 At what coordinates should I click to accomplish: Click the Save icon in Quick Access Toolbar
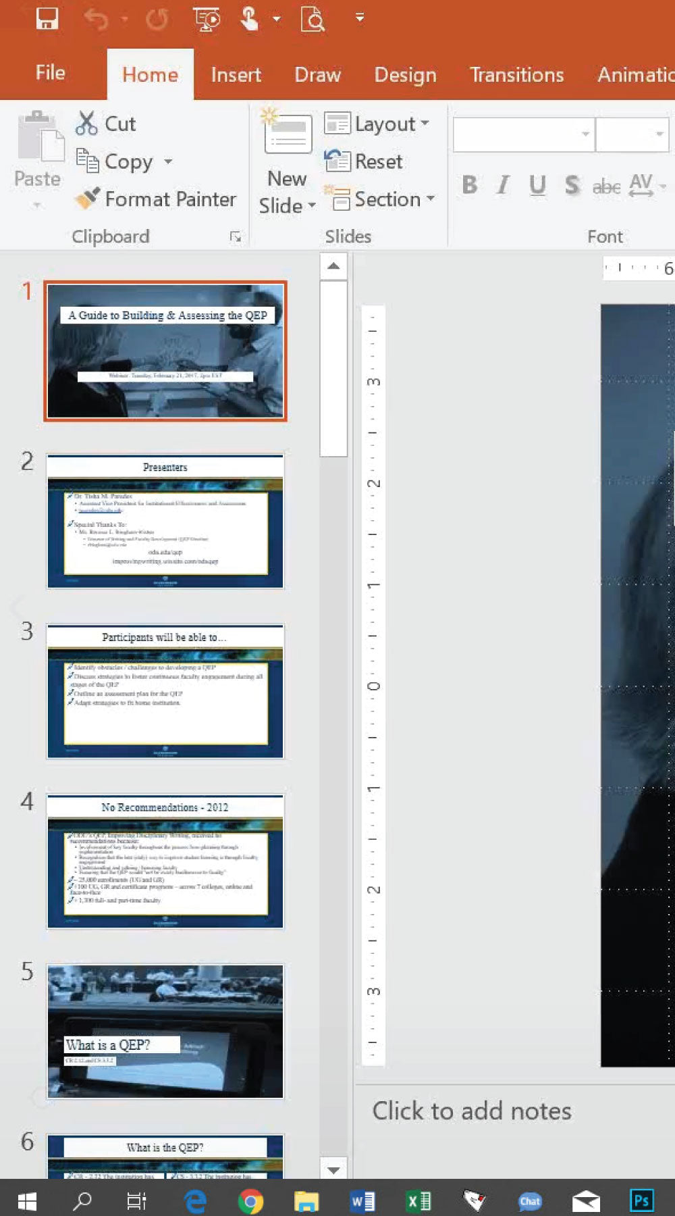tap(47, 18)
